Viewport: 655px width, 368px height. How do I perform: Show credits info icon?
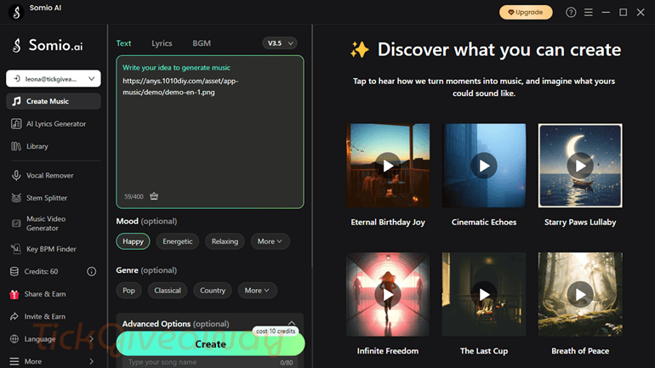pyautogui.click(x=92, y=272)
